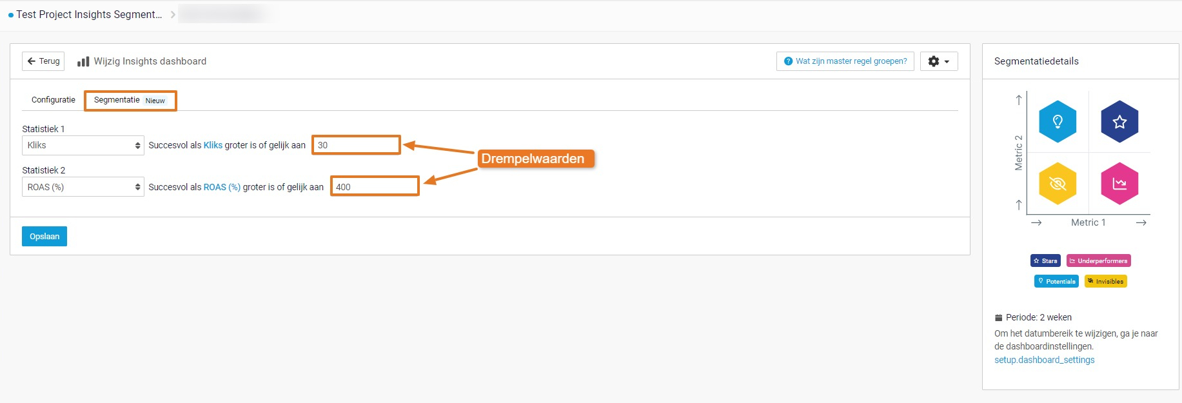Click the Opslaan button
Screen dimensions: 1182x403
tap(44, 237)
